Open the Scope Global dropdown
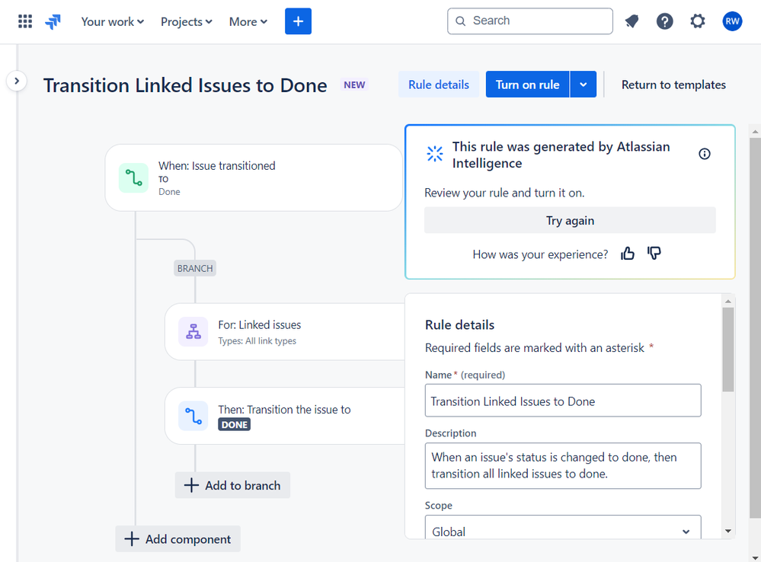This screenshot has width=761, height=562. click(563, 528)
